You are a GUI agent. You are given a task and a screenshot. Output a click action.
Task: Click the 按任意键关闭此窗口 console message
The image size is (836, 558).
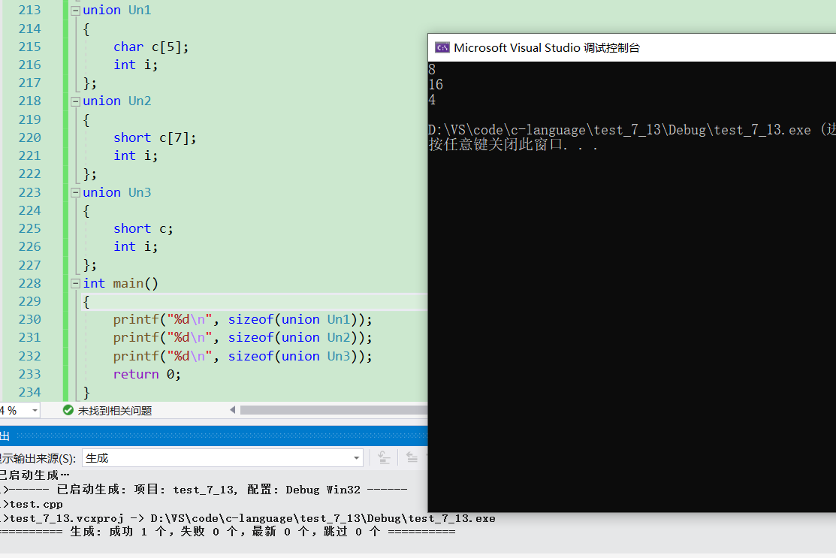click(513, 144)
